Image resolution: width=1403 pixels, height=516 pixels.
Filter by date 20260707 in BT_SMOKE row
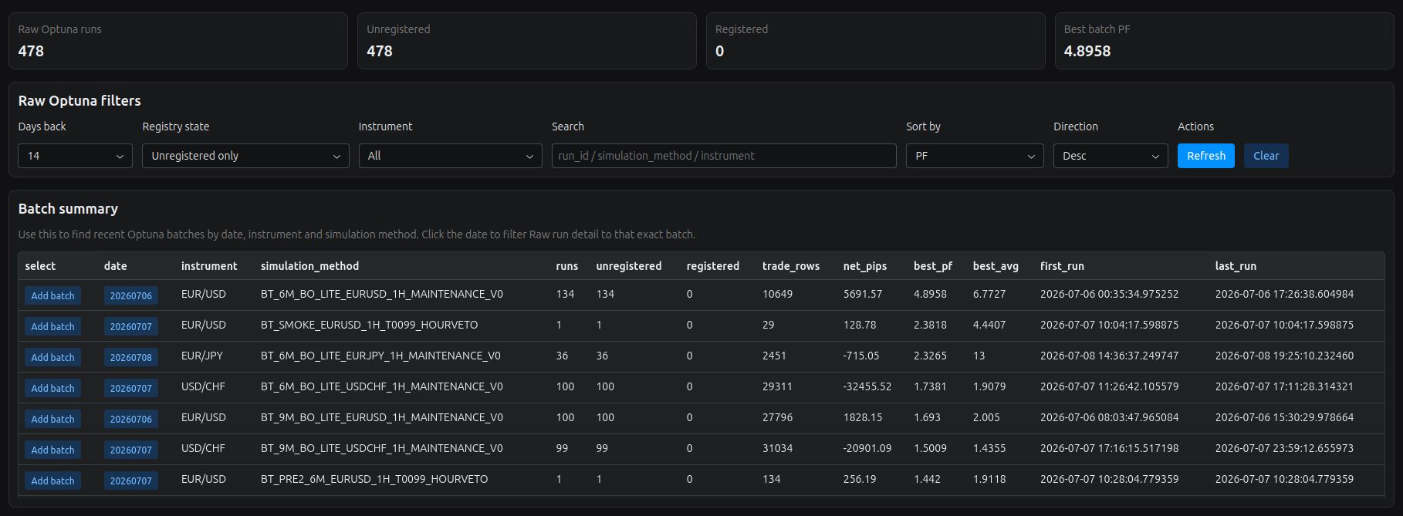click(x=131, y=326)
